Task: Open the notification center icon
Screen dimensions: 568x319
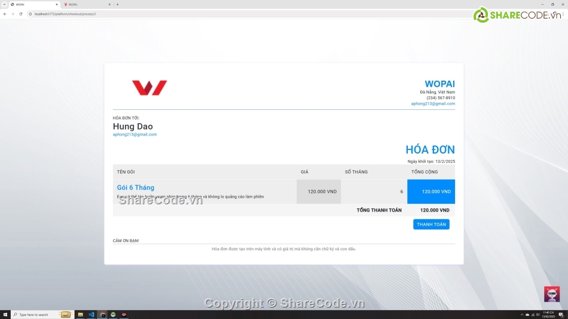Action: pos(561,315)
